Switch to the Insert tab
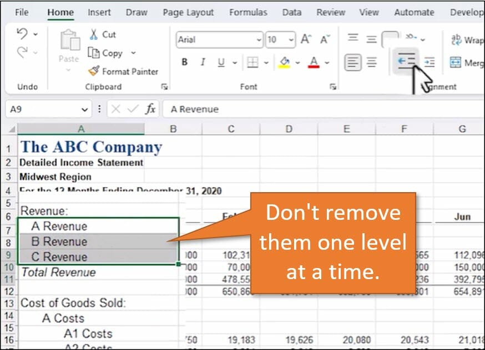This screenshot has height=350, width=485. [x=99, y=12]
